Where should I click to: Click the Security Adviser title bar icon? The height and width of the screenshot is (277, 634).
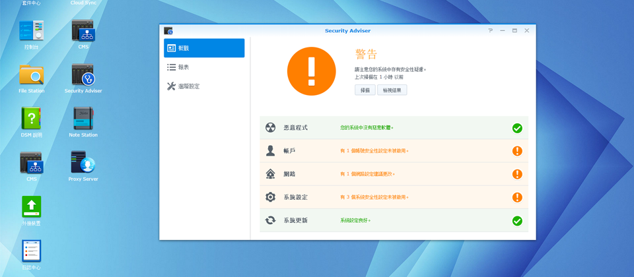pyautogui.click(x=168, y=31)
